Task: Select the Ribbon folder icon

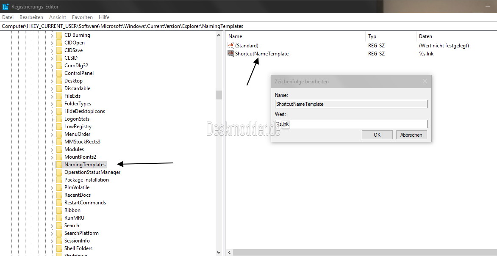Action: tap(59, 210)
